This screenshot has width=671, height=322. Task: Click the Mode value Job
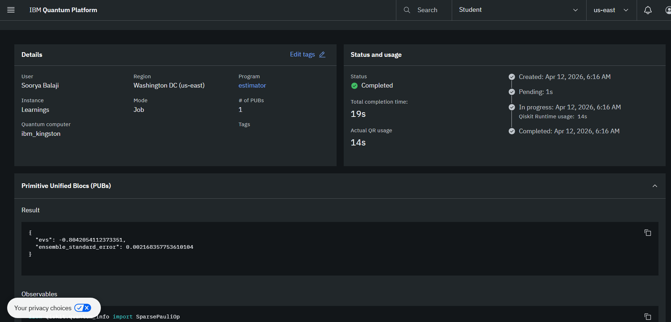point(139,110)
